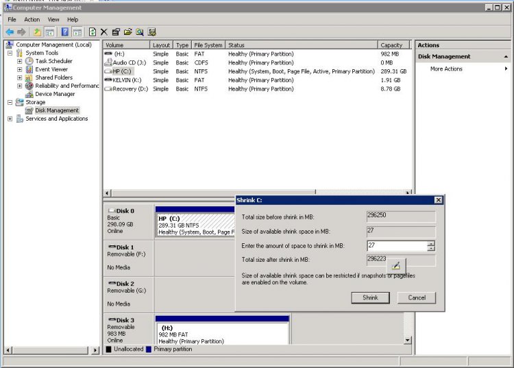The image size is (514, 368).
Task: Select Device Manager in the tree
Action: pyautogui.click(x=55, y=94)
